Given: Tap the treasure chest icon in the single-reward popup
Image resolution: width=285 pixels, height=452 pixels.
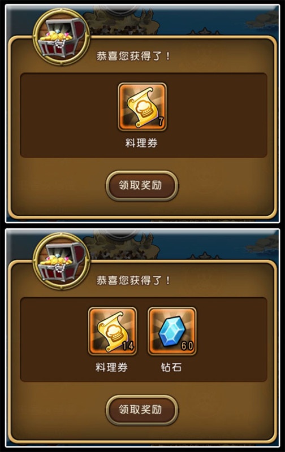Looking at the screenshot, I should point(62,37).
